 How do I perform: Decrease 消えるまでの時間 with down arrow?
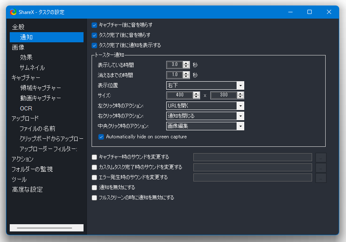[x=186, y=77]
